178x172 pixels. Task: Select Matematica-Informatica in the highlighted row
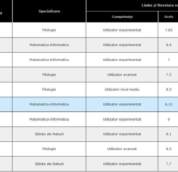point(49,104)
